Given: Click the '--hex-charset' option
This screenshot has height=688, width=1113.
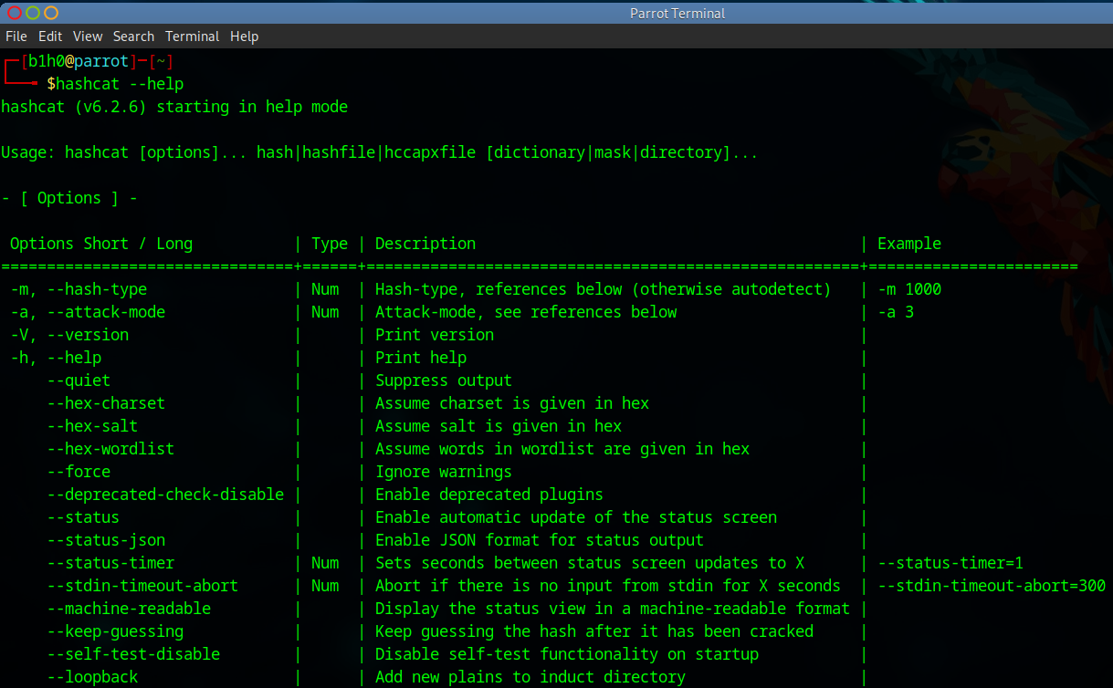Looking at the screenshot, I should coord(106,403).
